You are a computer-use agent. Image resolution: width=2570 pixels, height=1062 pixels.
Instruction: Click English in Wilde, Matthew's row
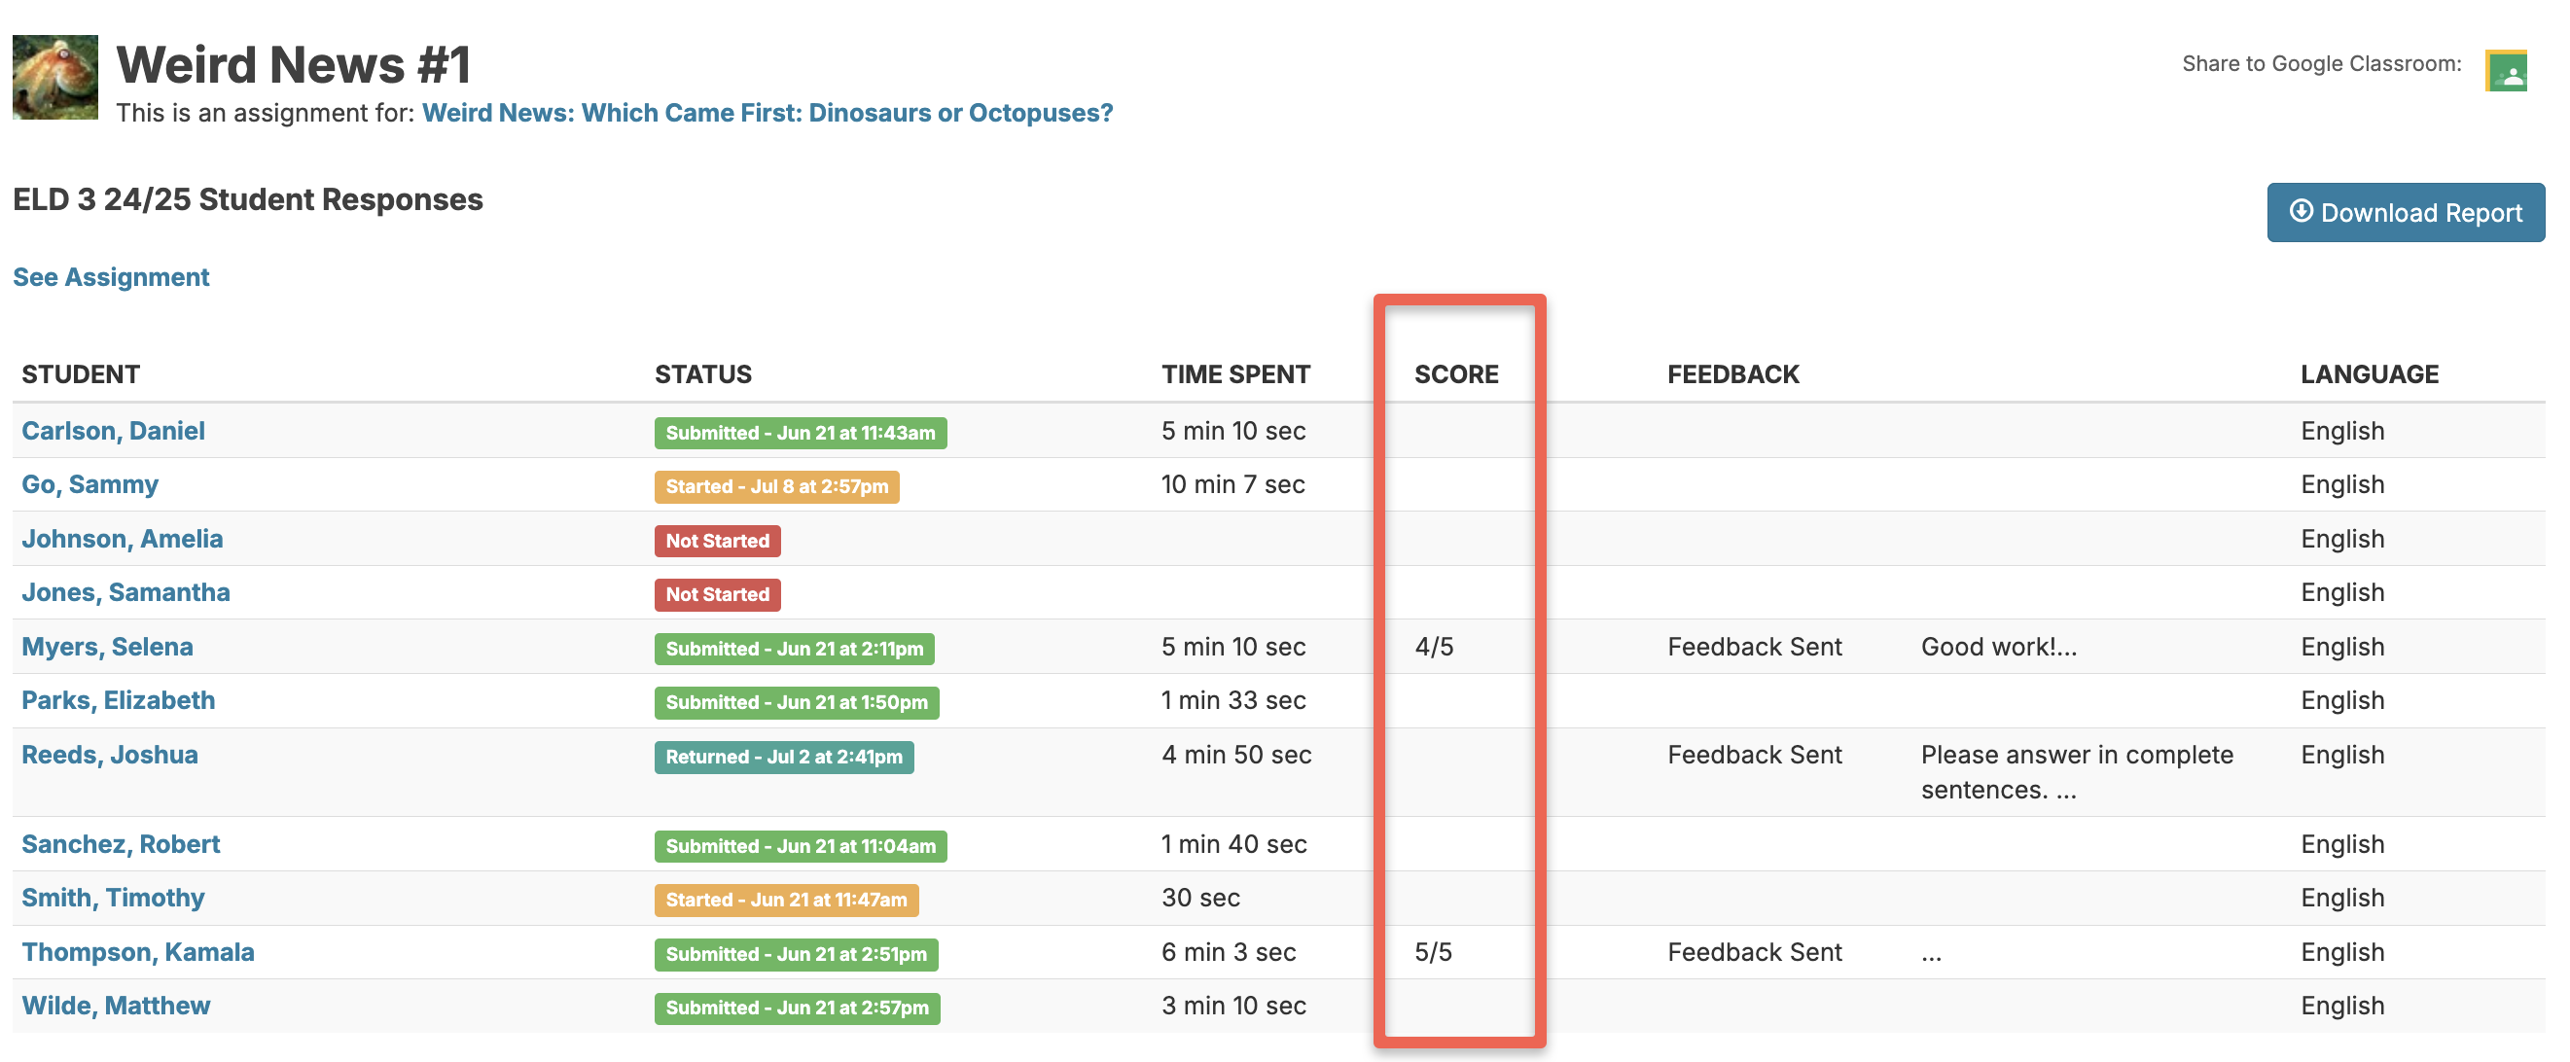(x=2341, y=1007)
